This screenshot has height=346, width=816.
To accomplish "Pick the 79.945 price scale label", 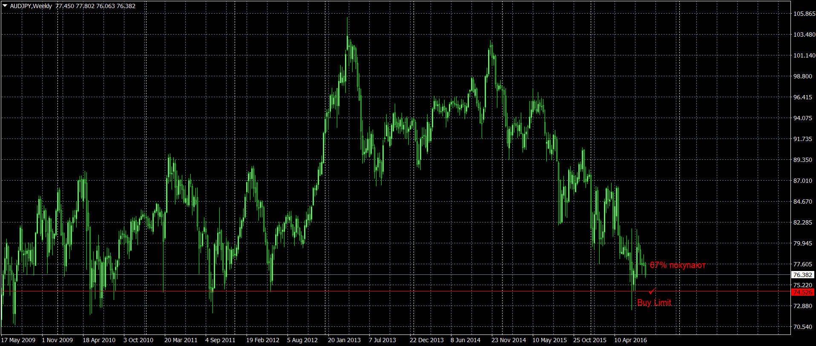I will (803, 243).
